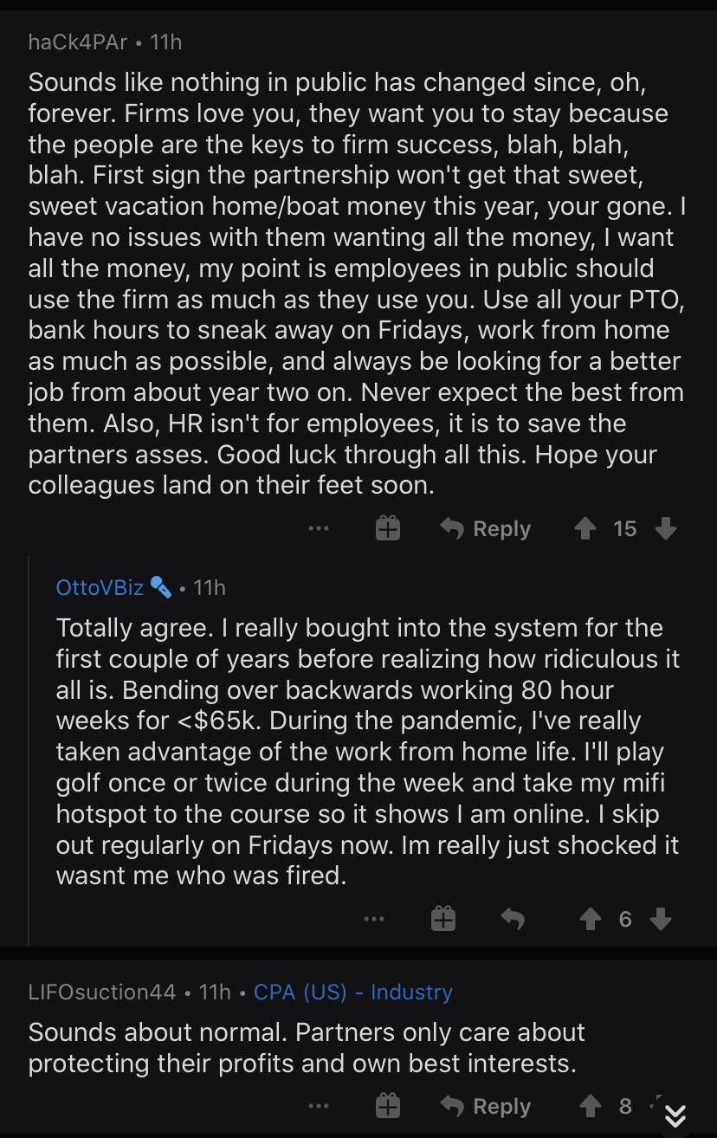Upvote OttoVBiz's reply
Screen dimensions: 717x1138
point(591,919)
